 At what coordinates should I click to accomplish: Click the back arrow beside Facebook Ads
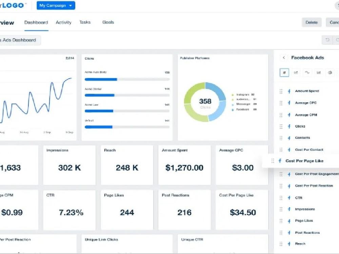284,58
